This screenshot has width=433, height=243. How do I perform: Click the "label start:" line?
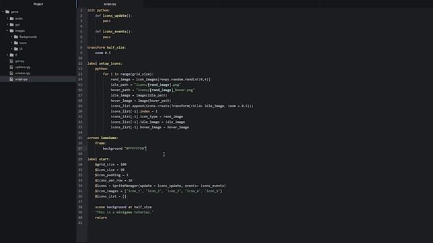click(99, 159)
